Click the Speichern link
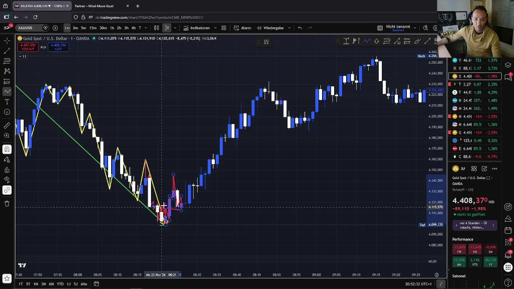514x289 pixels. click(x=398, y=31)
